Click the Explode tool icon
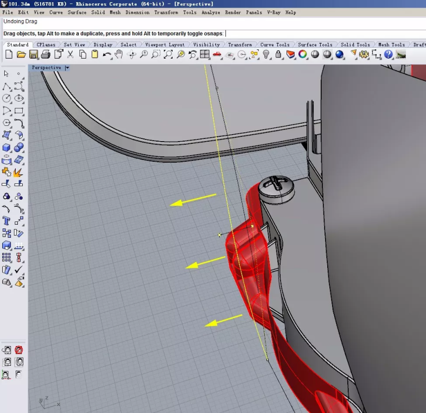This screenshot has width=426, height=413. 18,173
